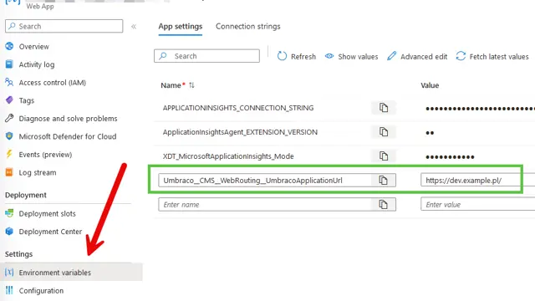Viewport: 535px width, 301px height.
Task: Click the Overview globe icon
Action: [9, 46]
